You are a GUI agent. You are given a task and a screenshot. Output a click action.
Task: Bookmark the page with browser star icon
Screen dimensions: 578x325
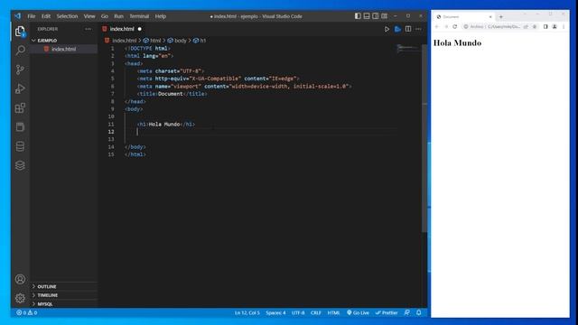[535, 26]
